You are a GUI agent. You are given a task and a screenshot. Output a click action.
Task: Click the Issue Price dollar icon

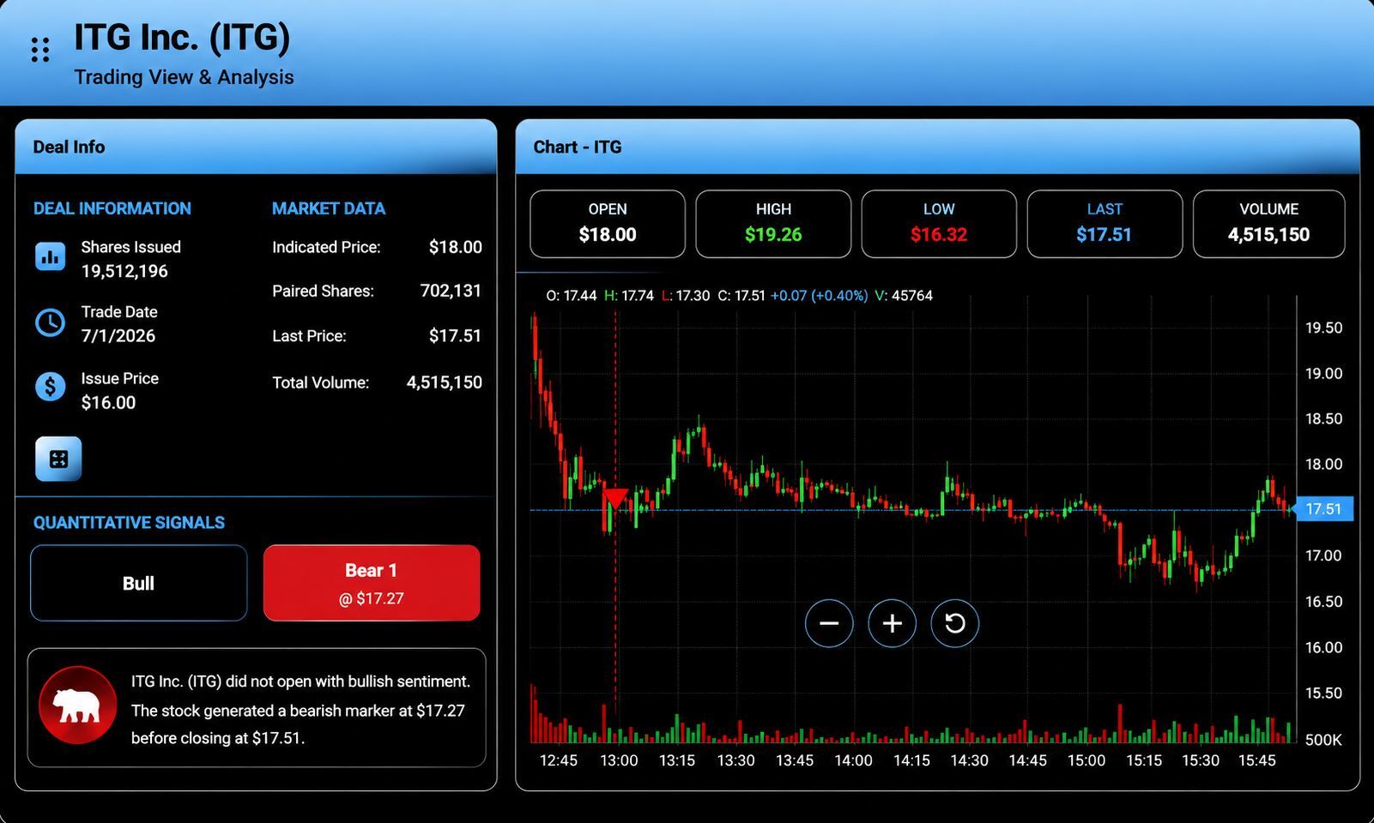[x=50, y=387]
